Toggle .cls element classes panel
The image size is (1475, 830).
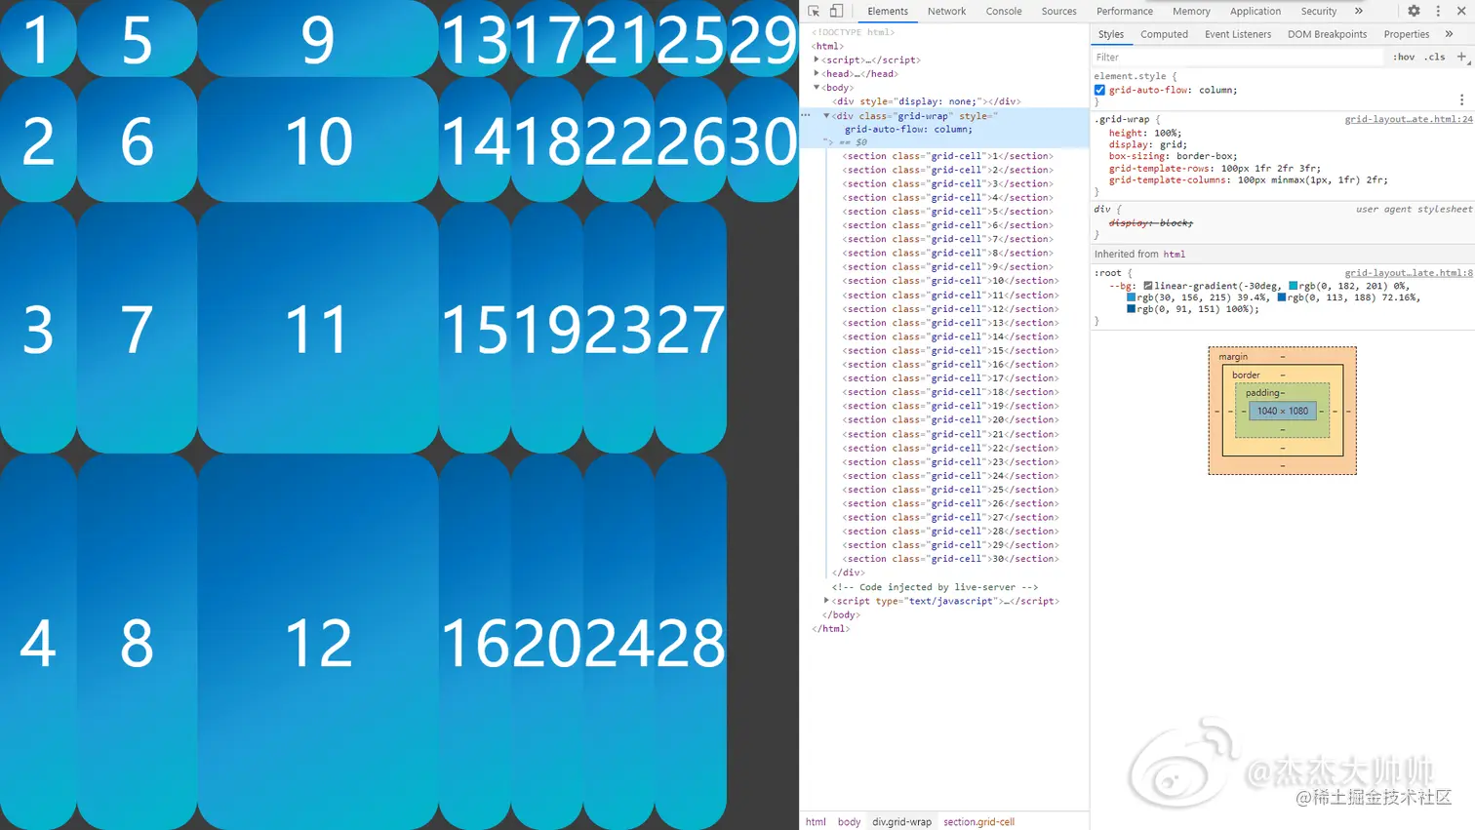[x=1435, y=57]
